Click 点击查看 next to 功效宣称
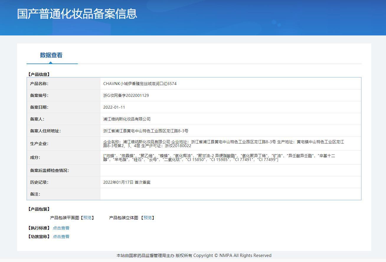386x262 pixels. 61,237
